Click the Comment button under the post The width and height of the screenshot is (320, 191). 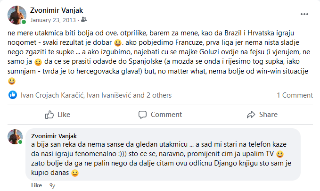coord(160,114)
